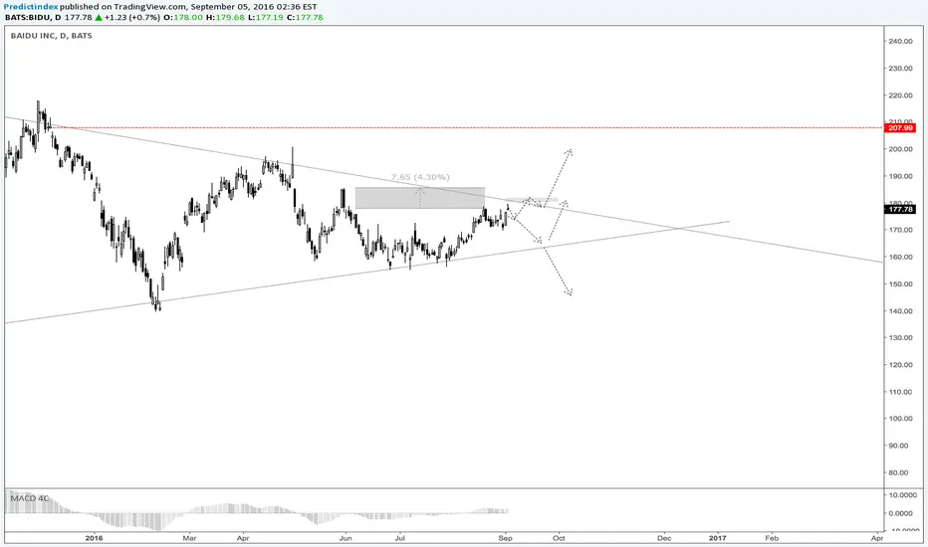
Task: Click the red 207.99 price label
Action: click(x=900, y=127)
